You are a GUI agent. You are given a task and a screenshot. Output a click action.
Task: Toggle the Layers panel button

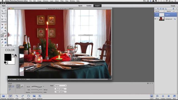coord(152,97)
